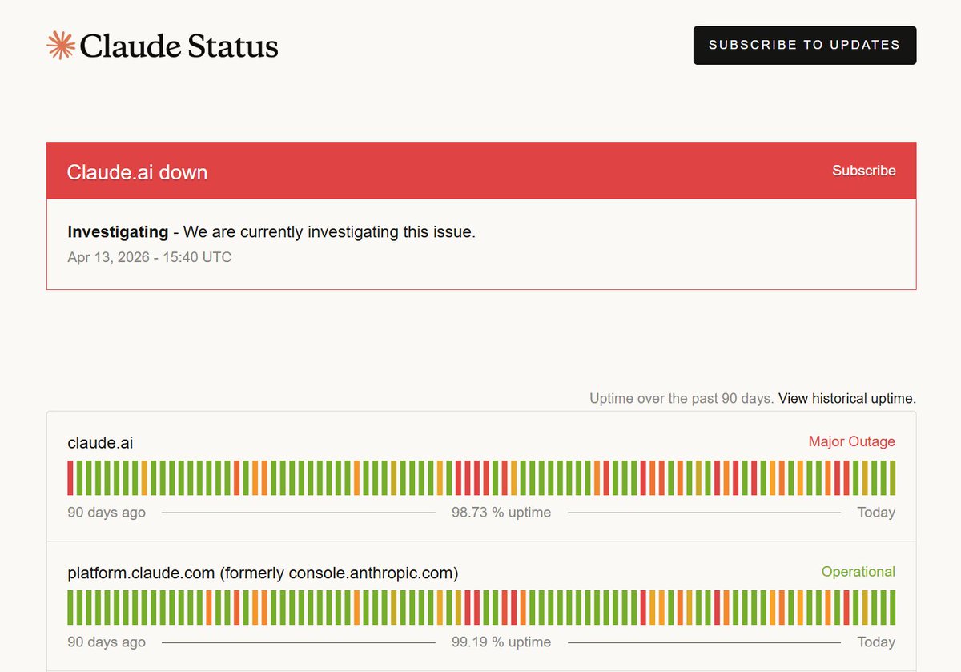961x672 pixels.
Task: Open the View historical uptime link
Action: tap(847, 398)
